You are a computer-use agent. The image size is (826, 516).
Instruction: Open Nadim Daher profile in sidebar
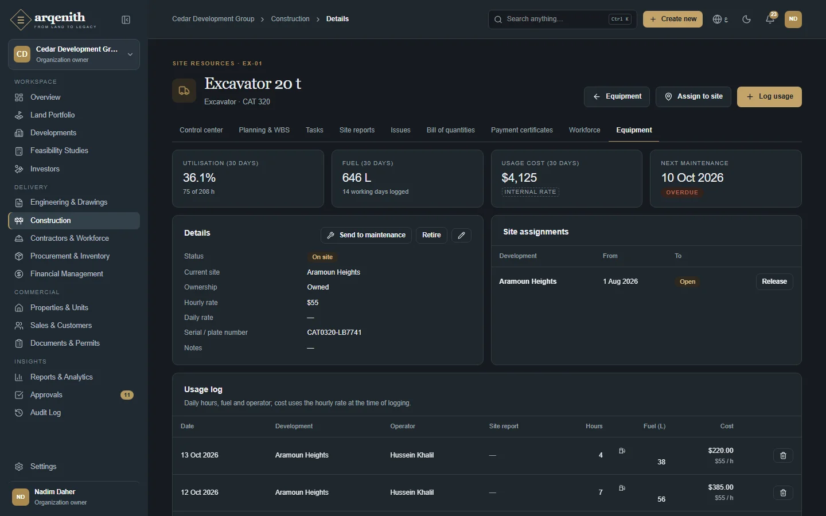tap(74, 497)
